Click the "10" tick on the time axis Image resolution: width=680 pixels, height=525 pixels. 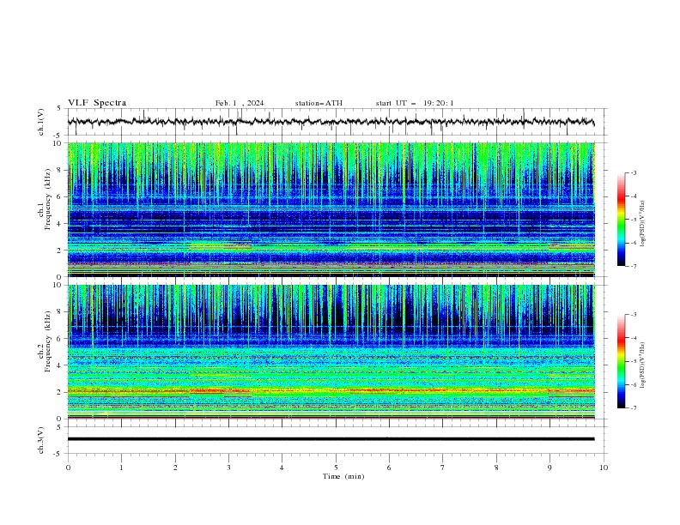(x=604, y=468)
